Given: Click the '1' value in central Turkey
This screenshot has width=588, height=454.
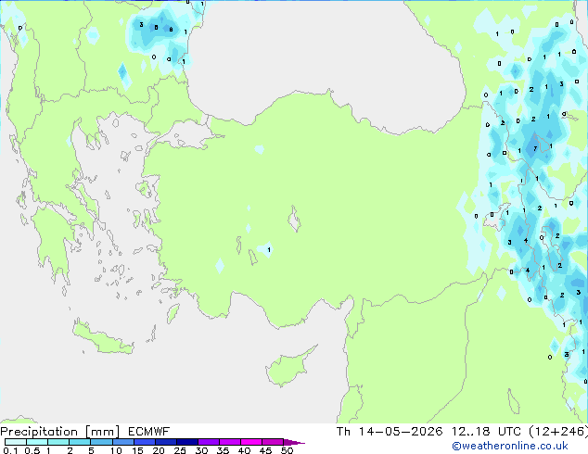Looking at the screenshot, I should click(269, 249).
